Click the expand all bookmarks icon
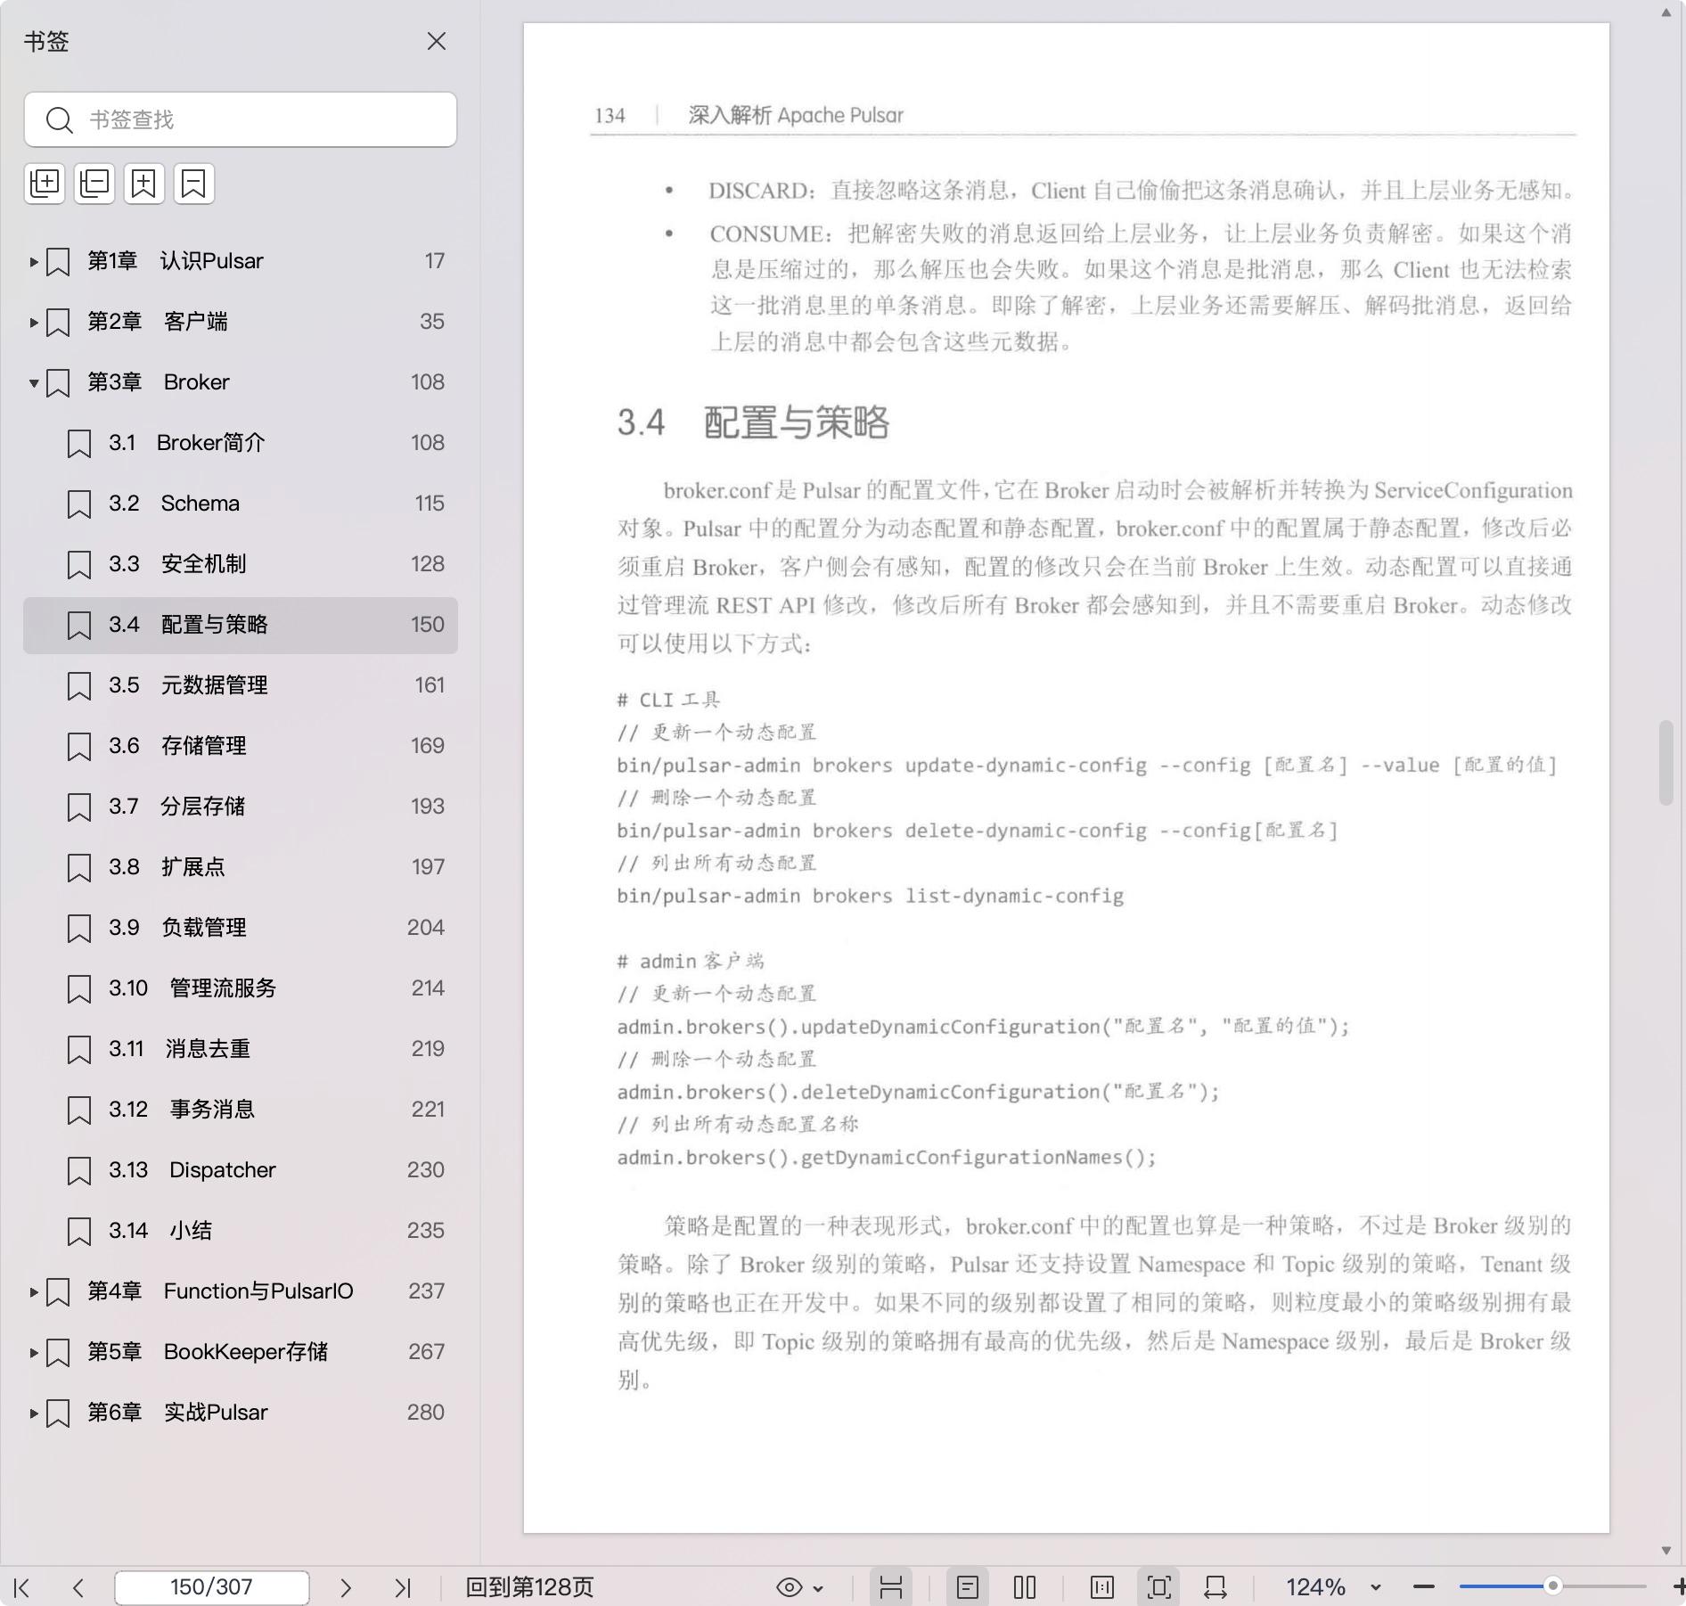Screen dimensions: 1686x1606 (x=45, y=184)
